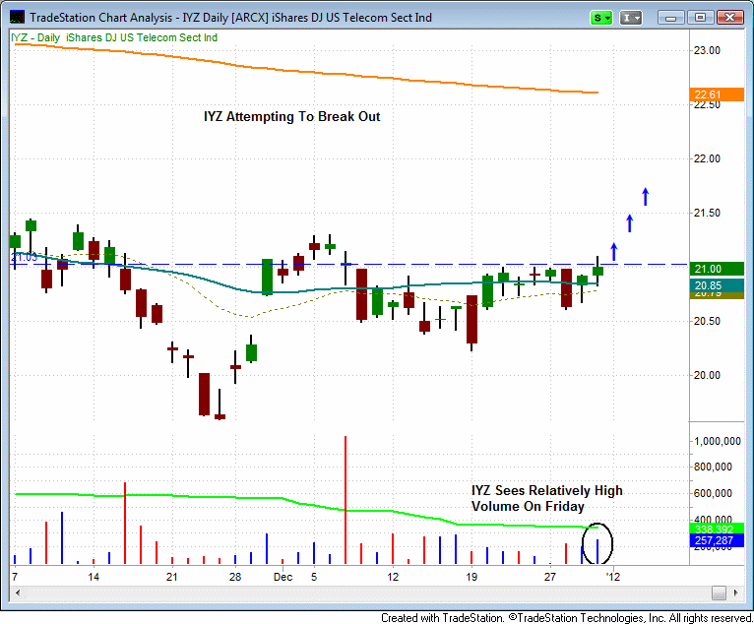Open the gray I interval-link dropdown
The width and height of the screenshot is (754, 624).
point(630,18)
